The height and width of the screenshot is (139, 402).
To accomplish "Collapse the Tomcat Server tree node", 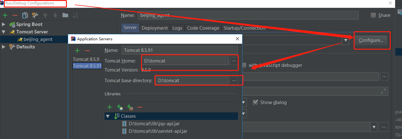I will coord(3,32).
